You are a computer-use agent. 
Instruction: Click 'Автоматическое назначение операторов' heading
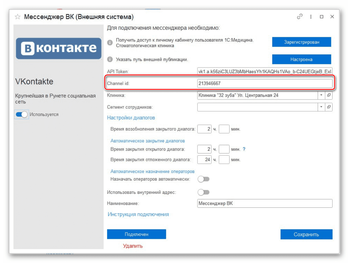(x=152, y=171)
